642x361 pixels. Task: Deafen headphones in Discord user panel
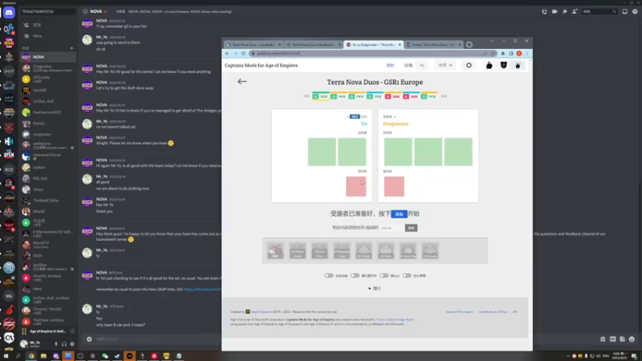(64, 344)
